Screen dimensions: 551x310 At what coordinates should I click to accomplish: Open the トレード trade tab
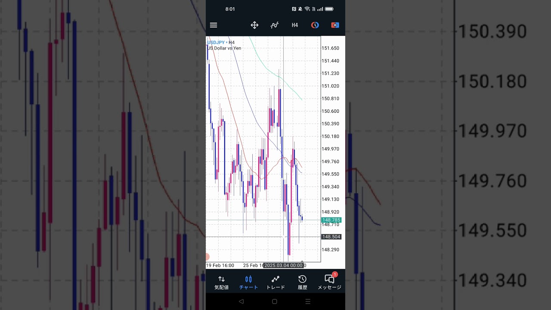tap(275, 282)
